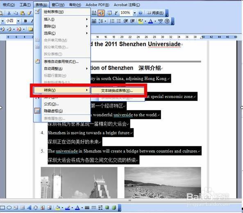The height and width of the screenshot is (213, 243).
Task: Open the Tools menu
Action: tap(25, 5)
